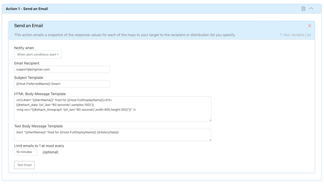Click the Action 1 - Send an Email header
Viewport: 324px width, 184px height.
(27, 9)
